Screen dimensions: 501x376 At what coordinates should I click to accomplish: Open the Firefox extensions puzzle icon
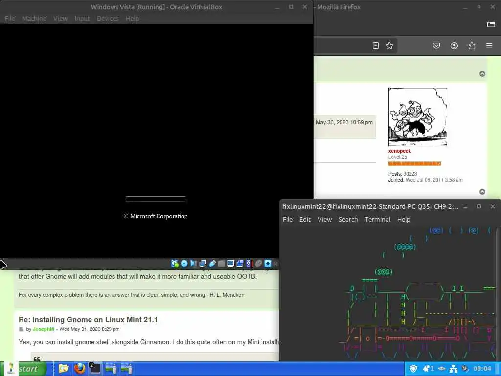tap(472, 46)
